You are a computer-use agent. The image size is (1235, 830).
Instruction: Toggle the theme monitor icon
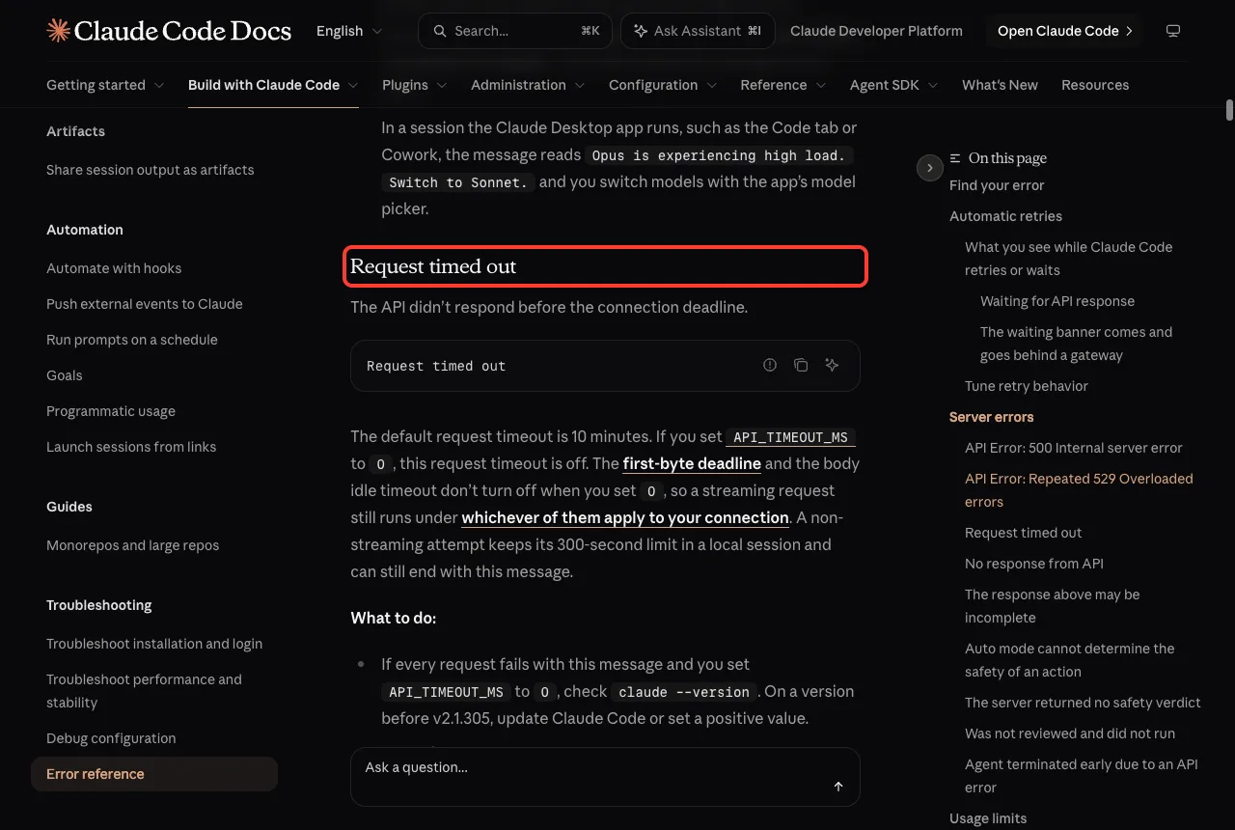pos(1173,31)
